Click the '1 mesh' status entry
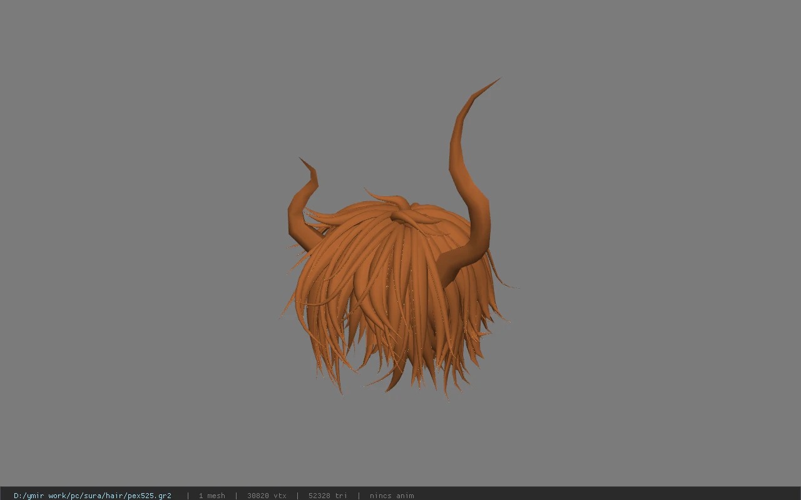The height and width of the screenshot is (500, 801). pos(212,496)
